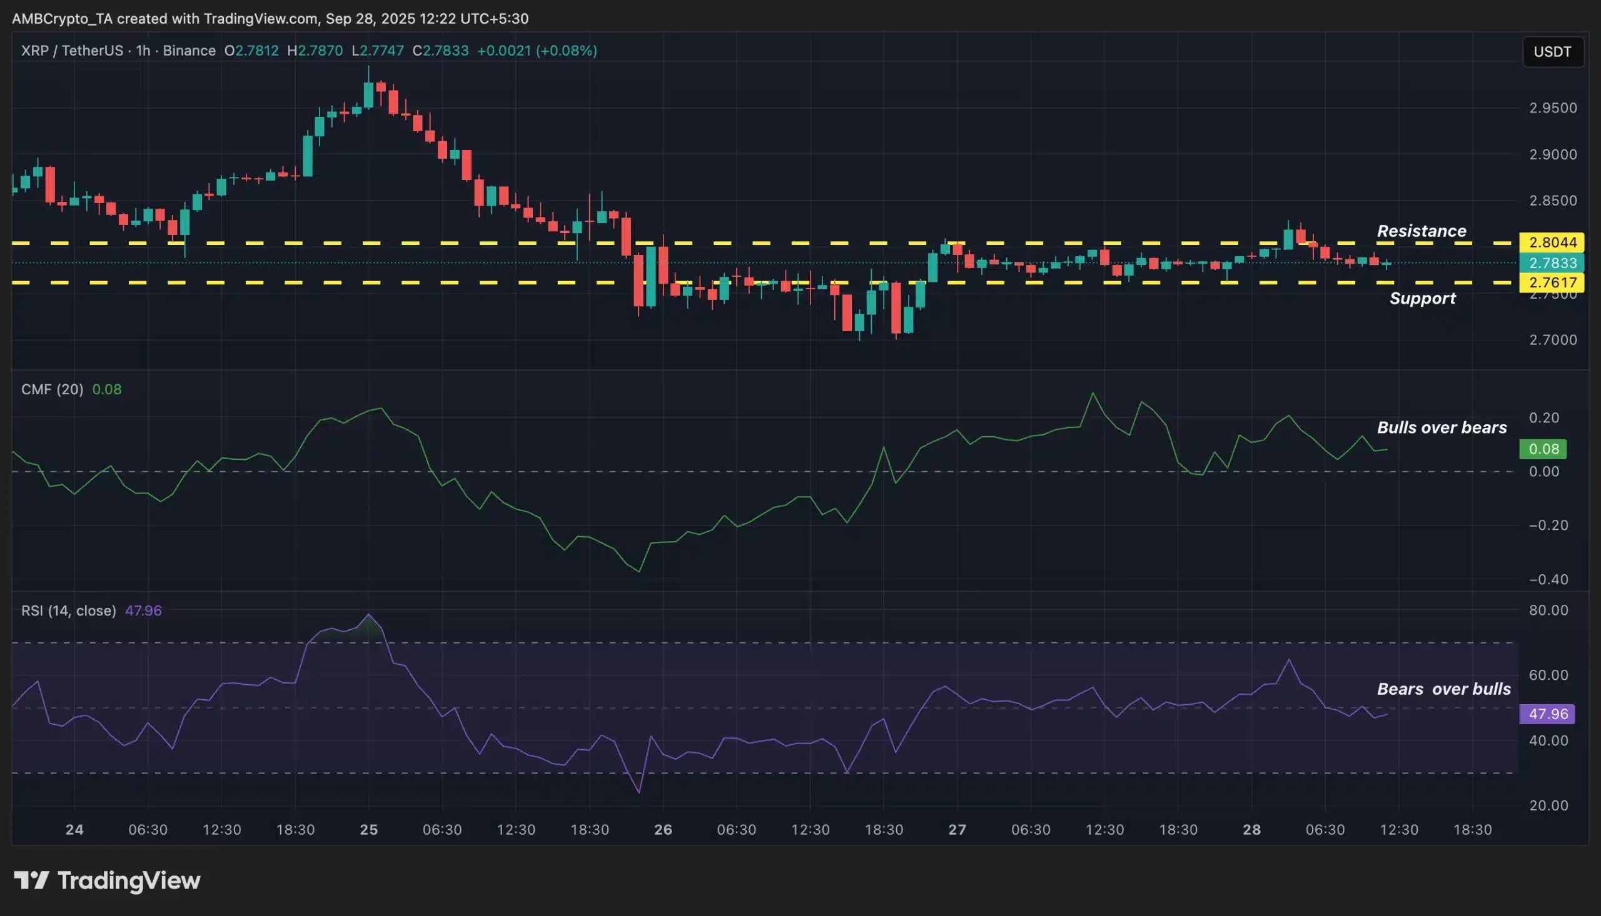Select the XRP/TetherUS symbol name

click(x=71, y=51)
